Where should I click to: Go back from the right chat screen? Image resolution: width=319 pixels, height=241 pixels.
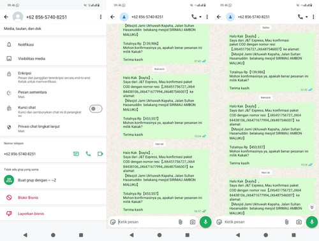(219, 17)
